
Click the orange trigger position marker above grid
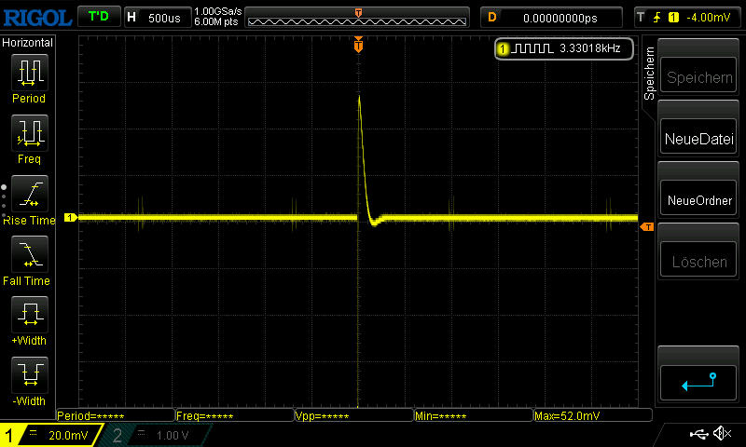pyautogui.click(x=358, y=44)
